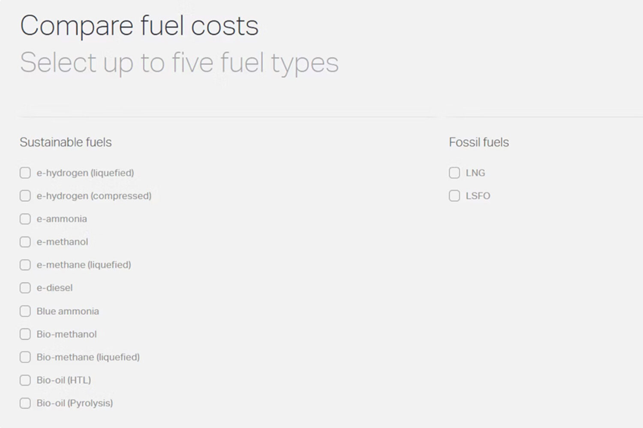Enable the Bio-oil (Pyrolysis) option
The image size is (643, 428).
25,403
